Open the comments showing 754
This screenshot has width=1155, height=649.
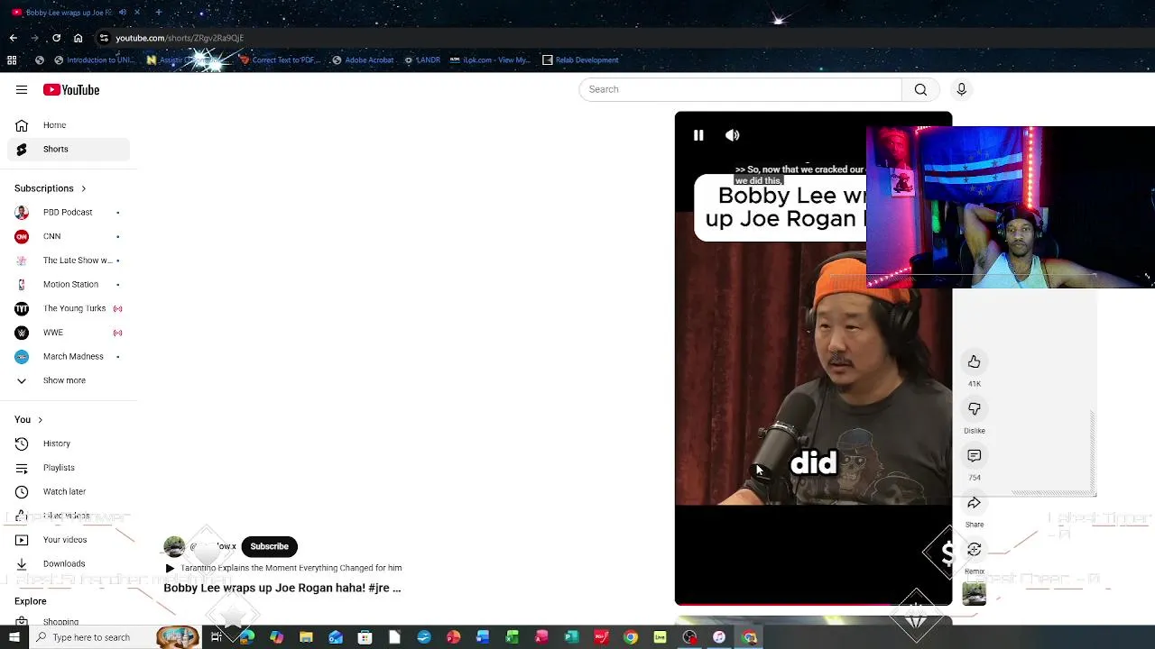975,455
